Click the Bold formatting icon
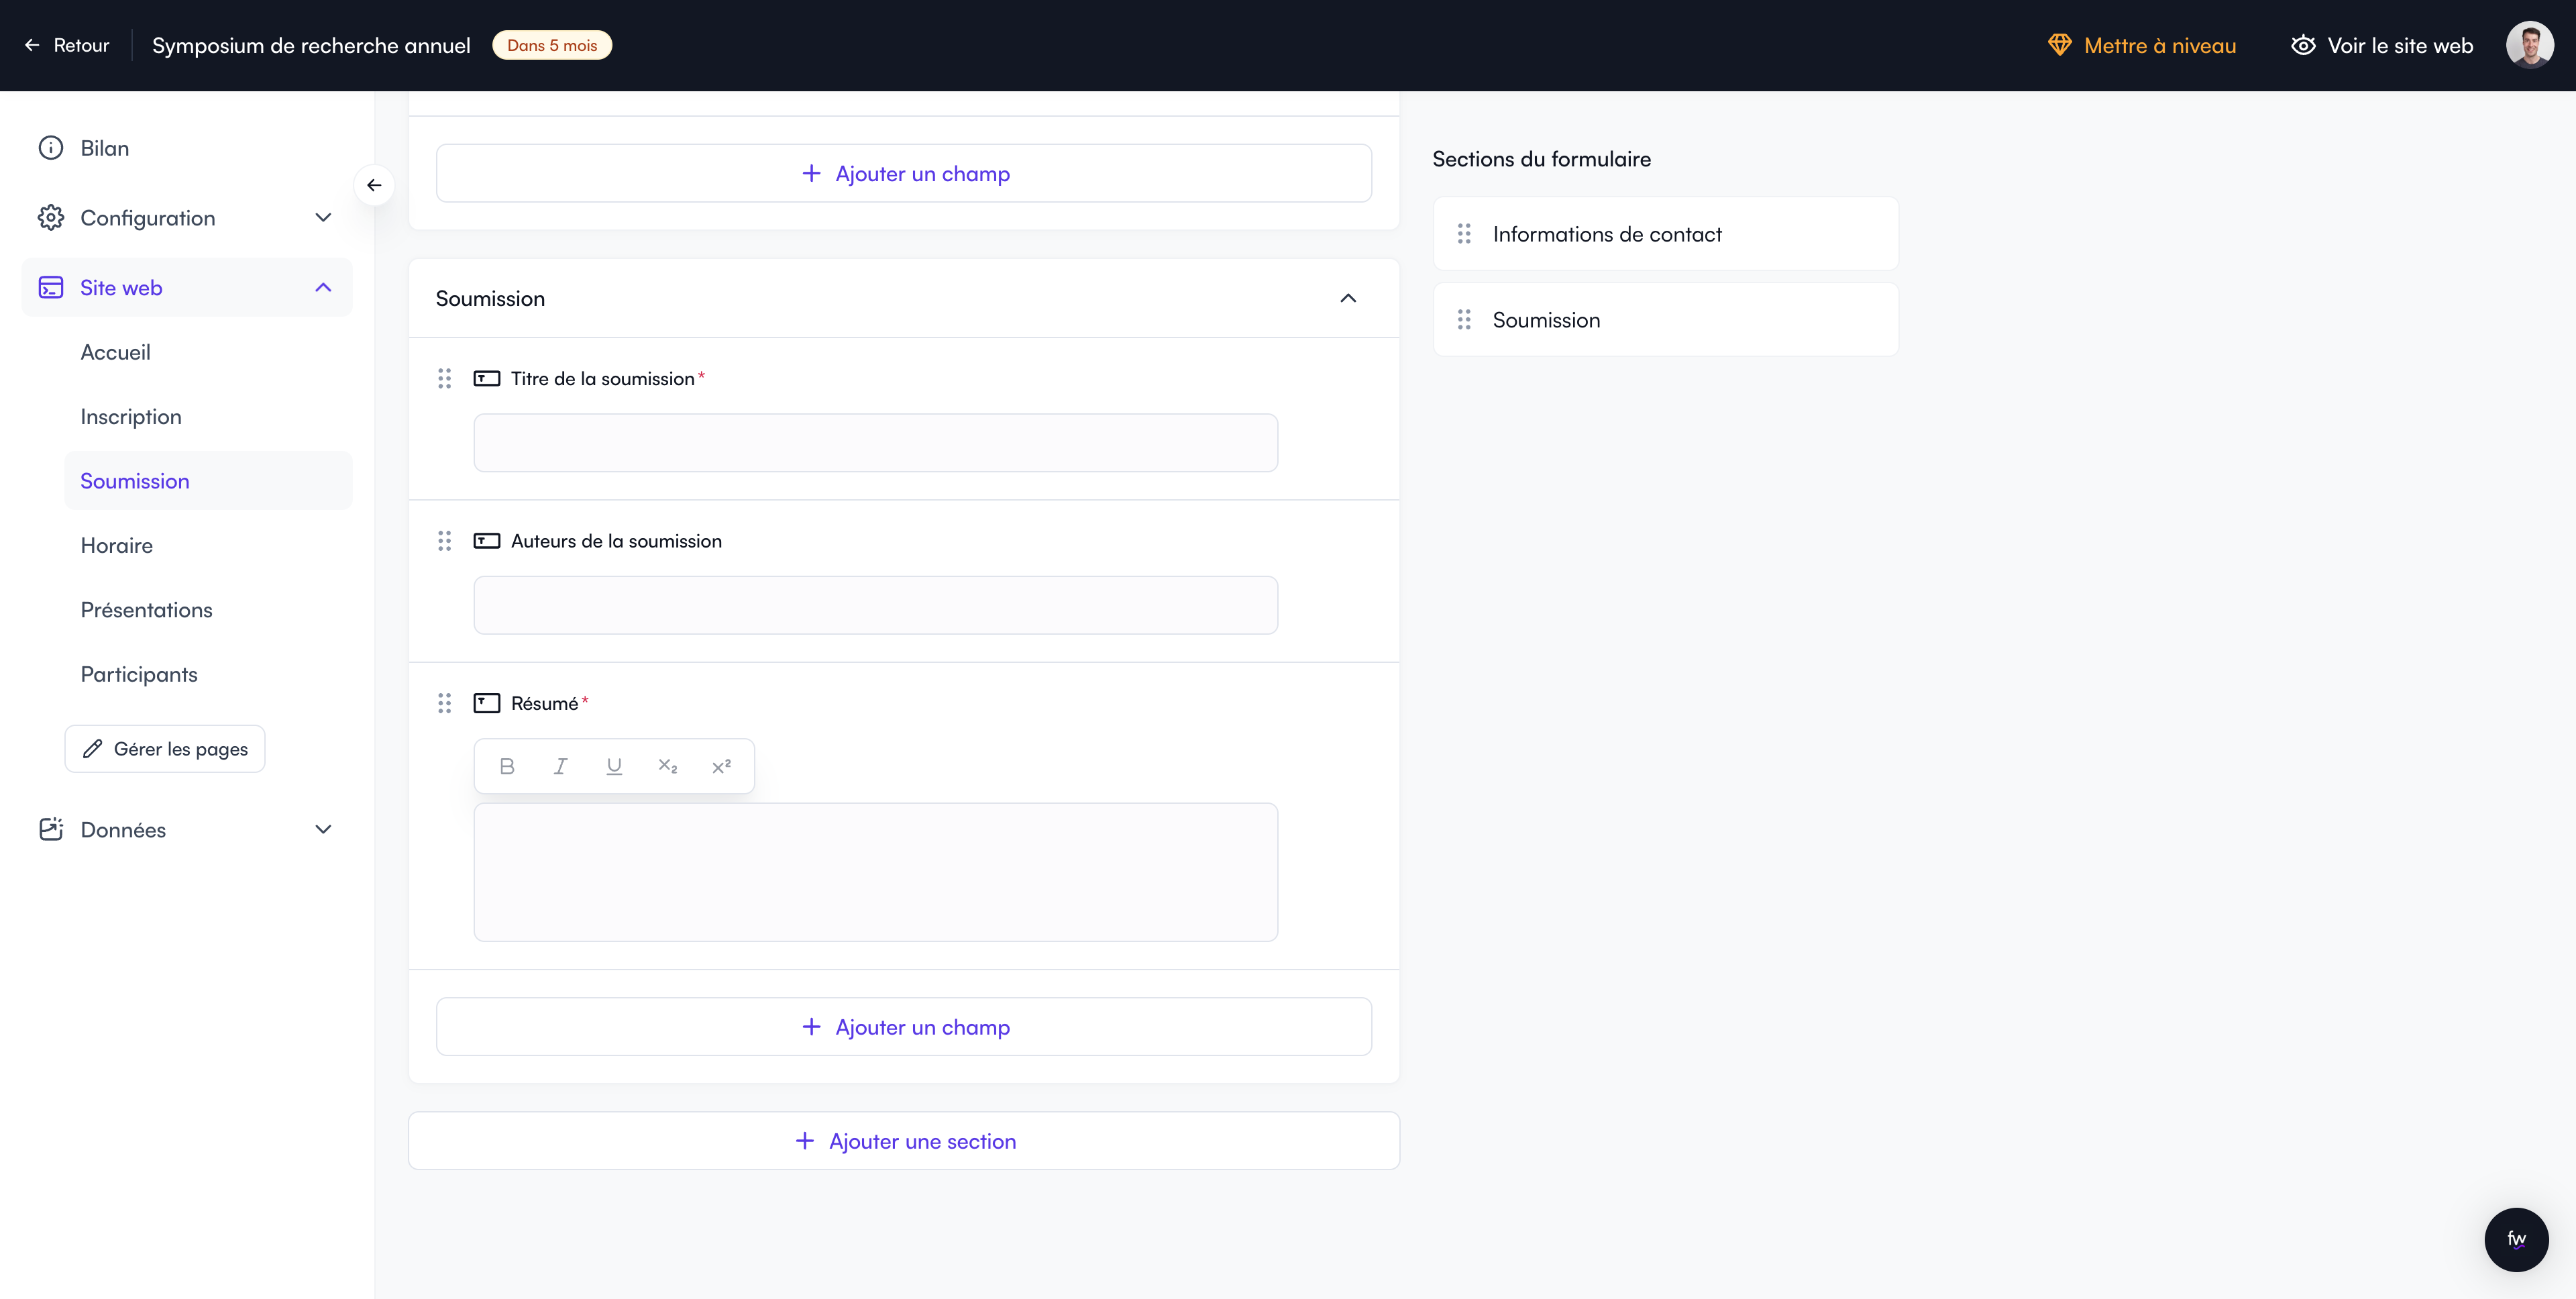 click(507, 766)
